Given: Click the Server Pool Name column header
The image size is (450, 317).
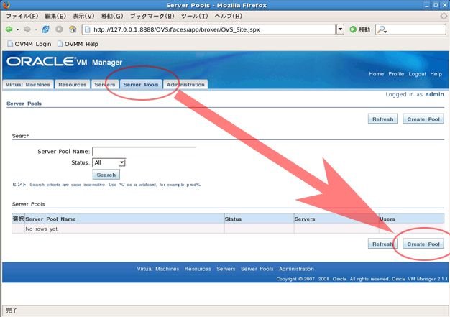Looking at the screenshot, I should [x=124, y=219].
